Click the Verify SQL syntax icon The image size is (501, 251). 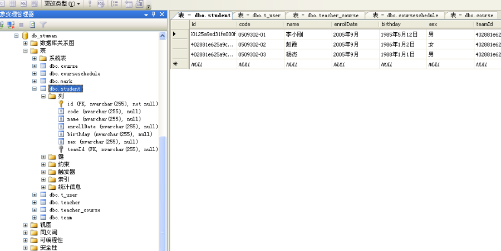(101, 4)
